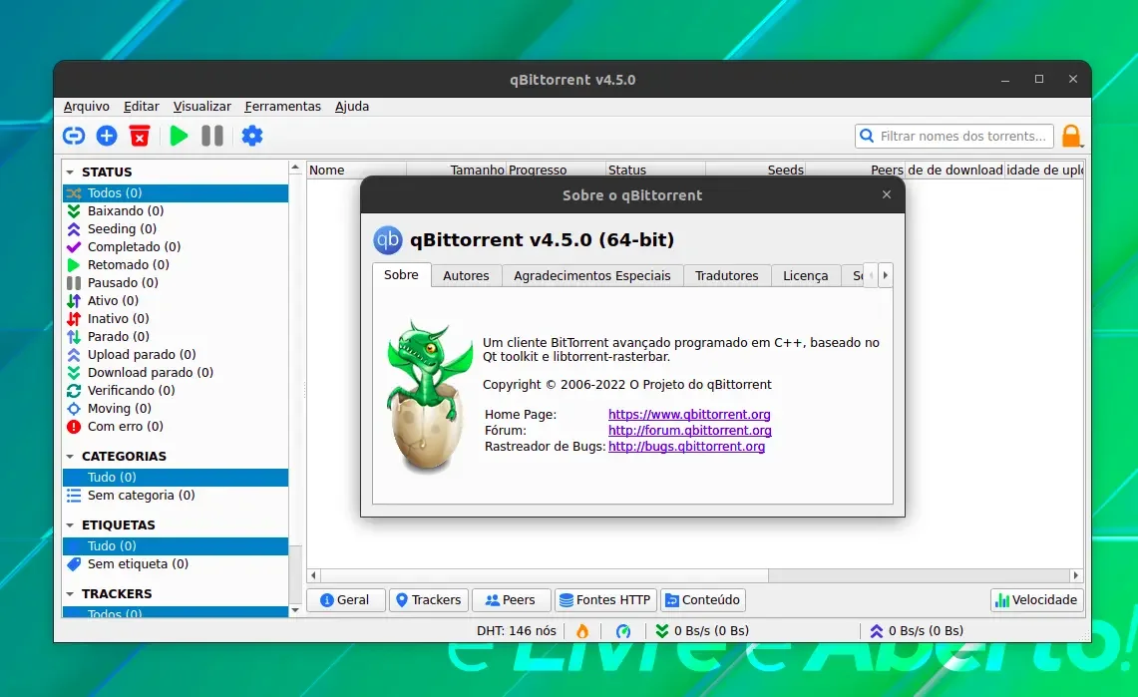This screenshot has width=1138, height=697.
Task: Select Sem categoria (0) in categories
Action: (x=176, y=496)
